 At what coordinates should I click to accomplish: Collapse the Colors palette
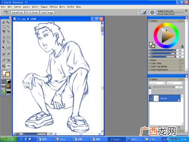tap(149, 21)
